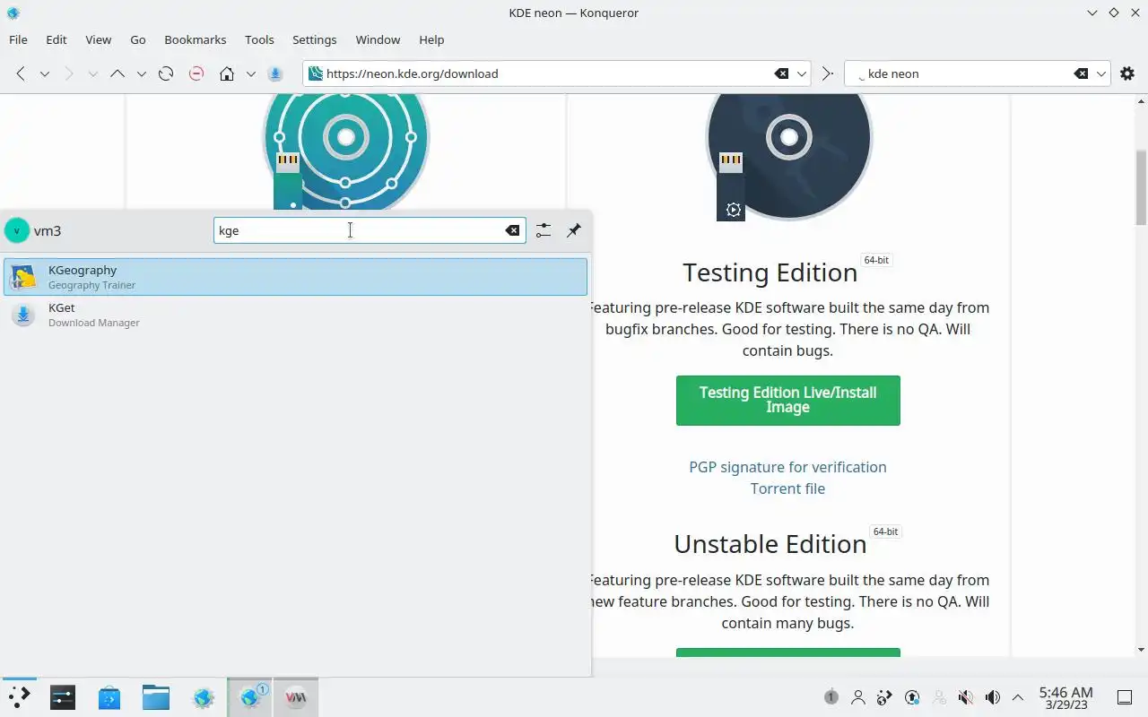Stop loading with the red stop icon

[x=196, y=73]
